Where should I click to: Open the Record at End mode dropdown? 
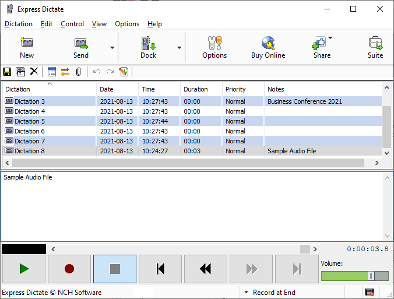click(x=246, y=293)
